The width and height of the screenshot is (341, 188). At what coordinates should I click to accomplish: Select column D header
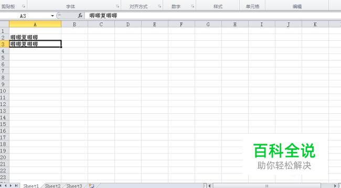128,24
